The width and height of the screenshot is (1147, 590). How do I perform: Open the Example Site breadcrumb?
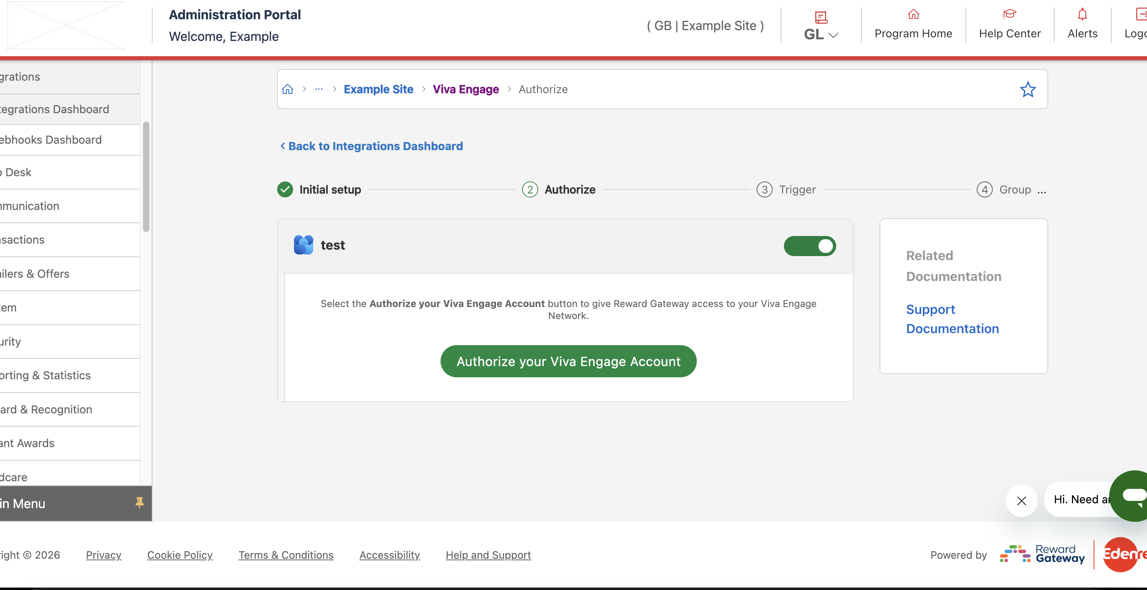pyautogui.click(x=378, y=89)
